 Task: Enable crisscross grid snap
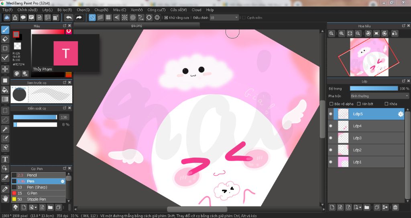(108, 18)
